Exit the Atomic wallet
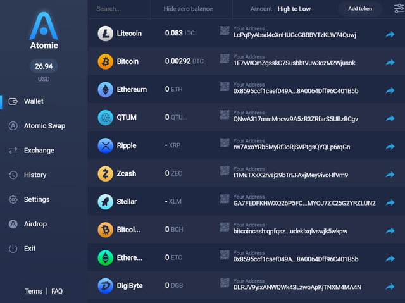This screenshot has width=405, height=303. (22, 249)
